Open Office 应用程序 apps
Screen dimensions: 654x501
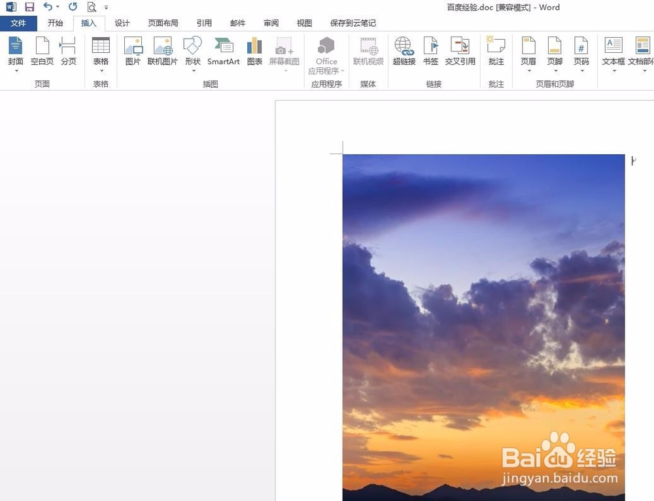[326, 55]
